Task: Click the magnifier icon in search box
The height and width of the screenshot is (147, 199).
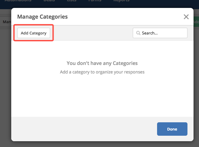Action: click(x=138, y=33)
